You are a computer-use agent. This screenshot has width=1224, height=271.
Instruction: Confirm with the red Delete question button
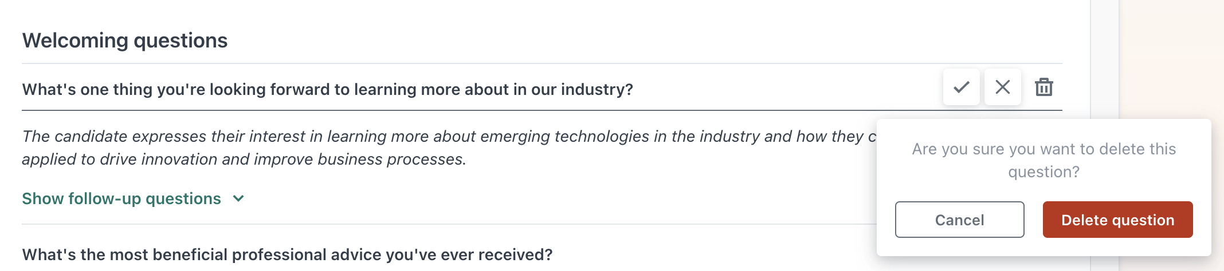1117,220
